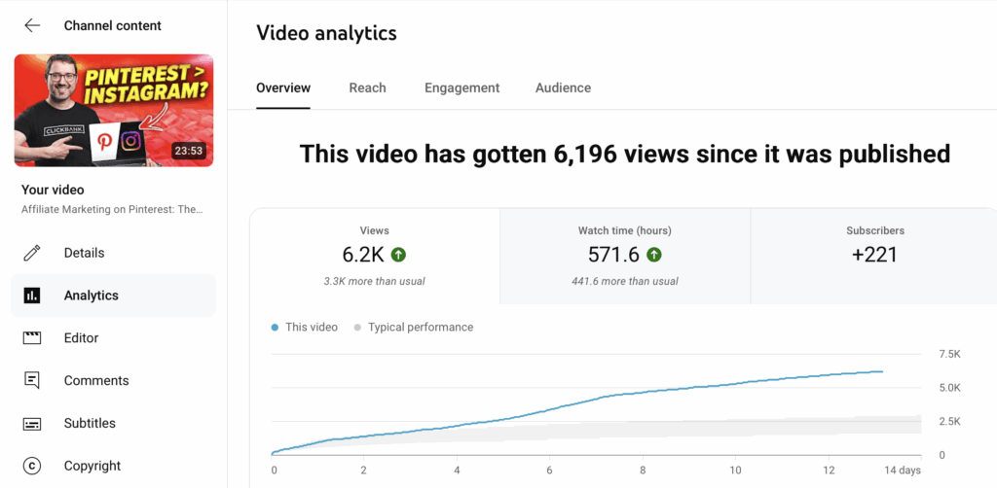Select the Watch time (hours) metric card

(625, 256)
